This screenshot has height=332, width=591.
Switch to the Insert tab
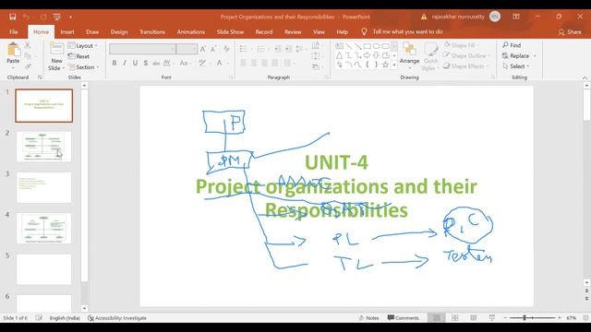(x=67, y=32)
